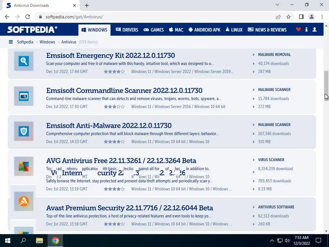Click the info icon in header

[306, 29]
